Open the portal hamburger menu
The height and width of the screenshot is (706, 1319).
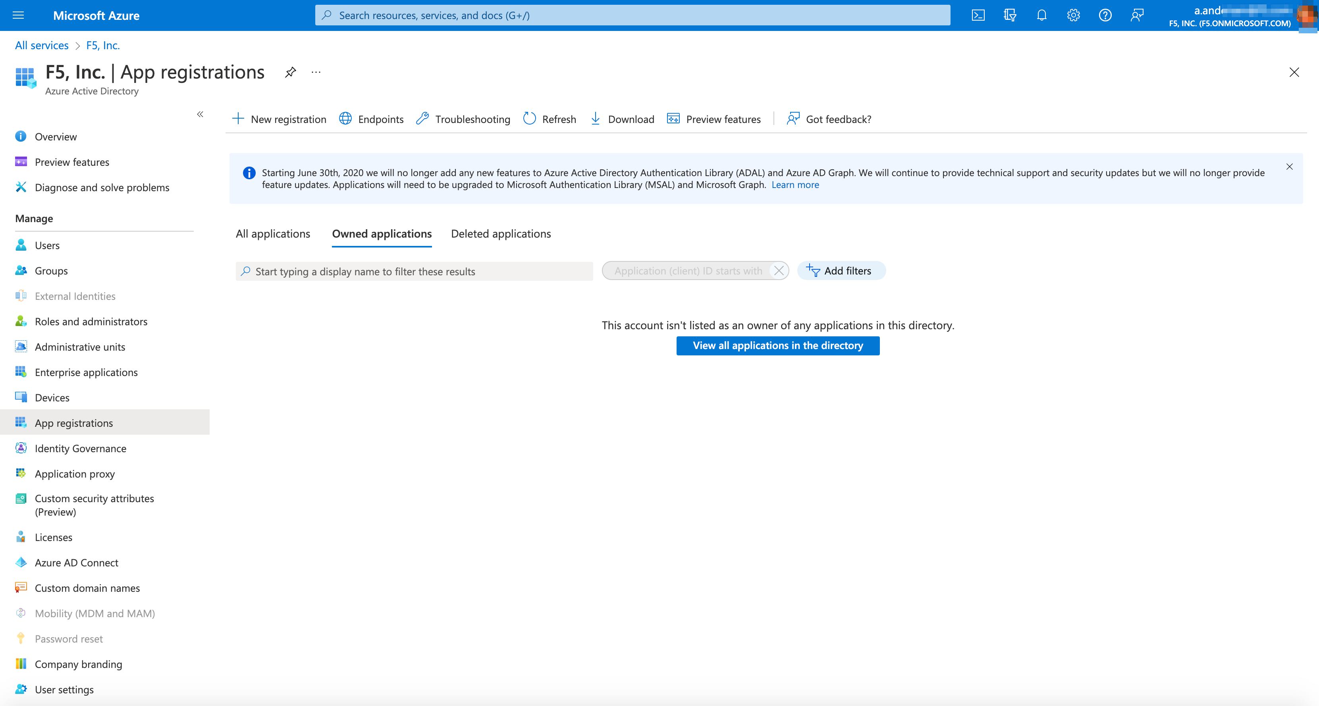coord(18,15)
